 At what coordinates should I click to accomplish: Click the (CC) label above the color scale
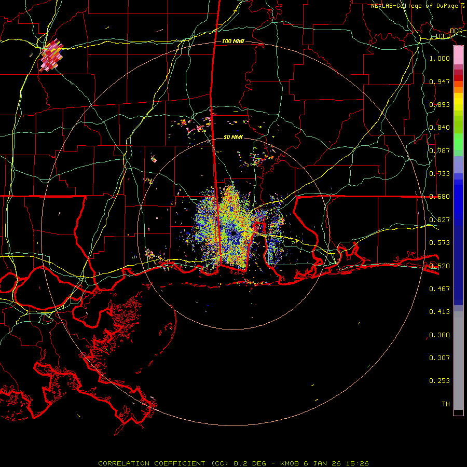pyautogui.click(x=443, y=36)
